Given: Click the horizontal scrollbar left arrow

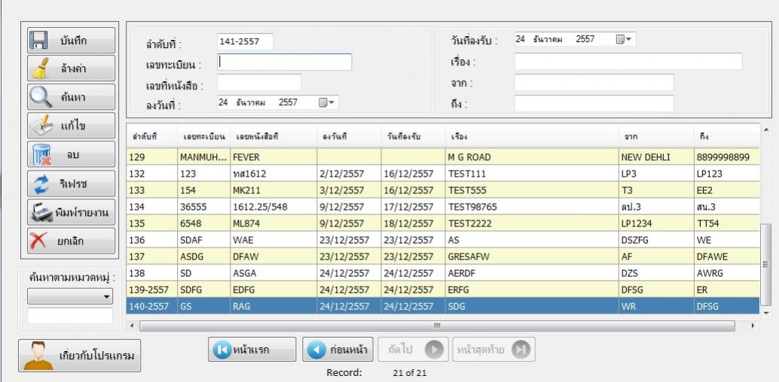Looking at the screenshot, I should (x=131, y=326).
